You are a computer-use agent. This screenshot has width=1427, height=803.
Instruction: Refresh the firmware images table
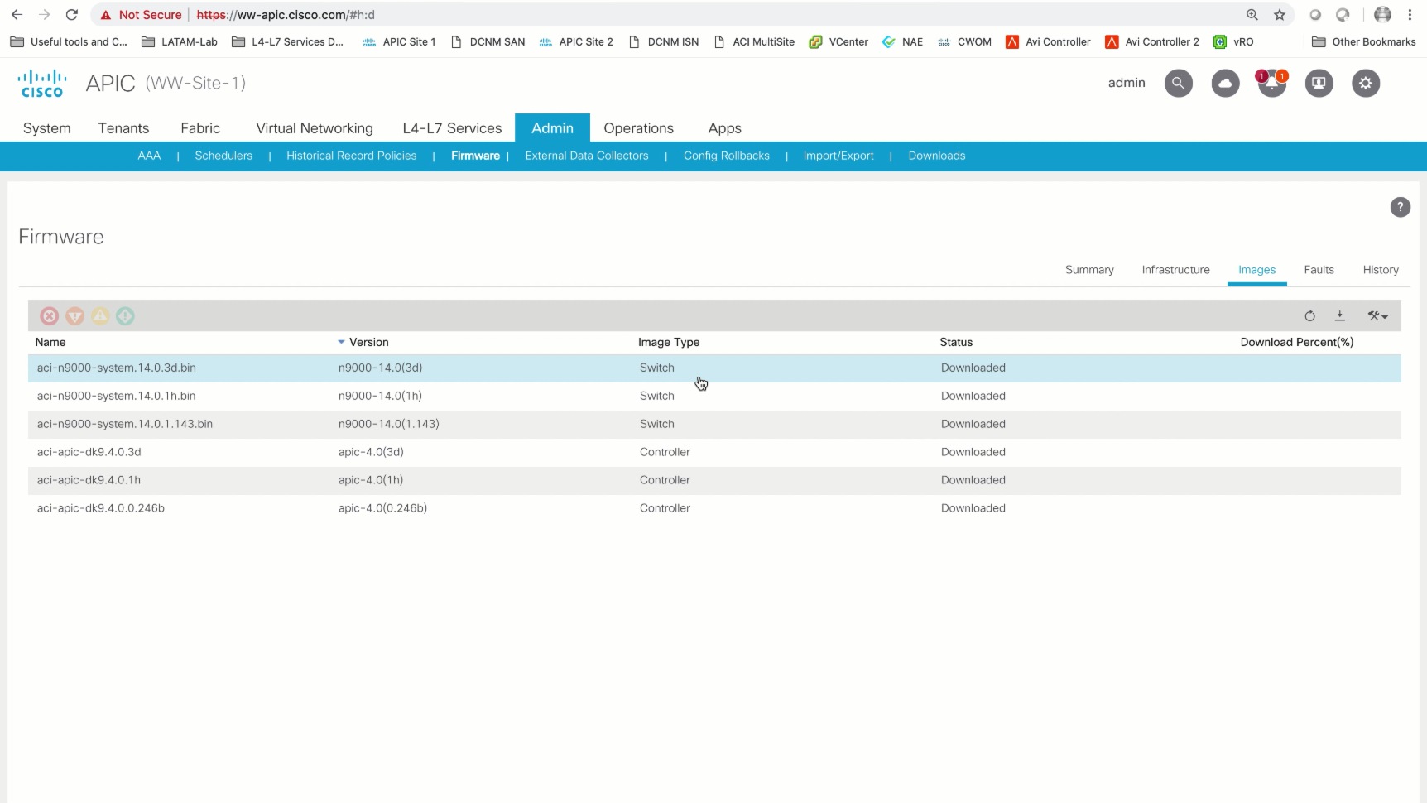click(x=1310, y=316)
